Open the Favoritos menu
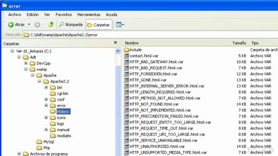The height and width of the screenshot is (156, 278). coord(64,15)
